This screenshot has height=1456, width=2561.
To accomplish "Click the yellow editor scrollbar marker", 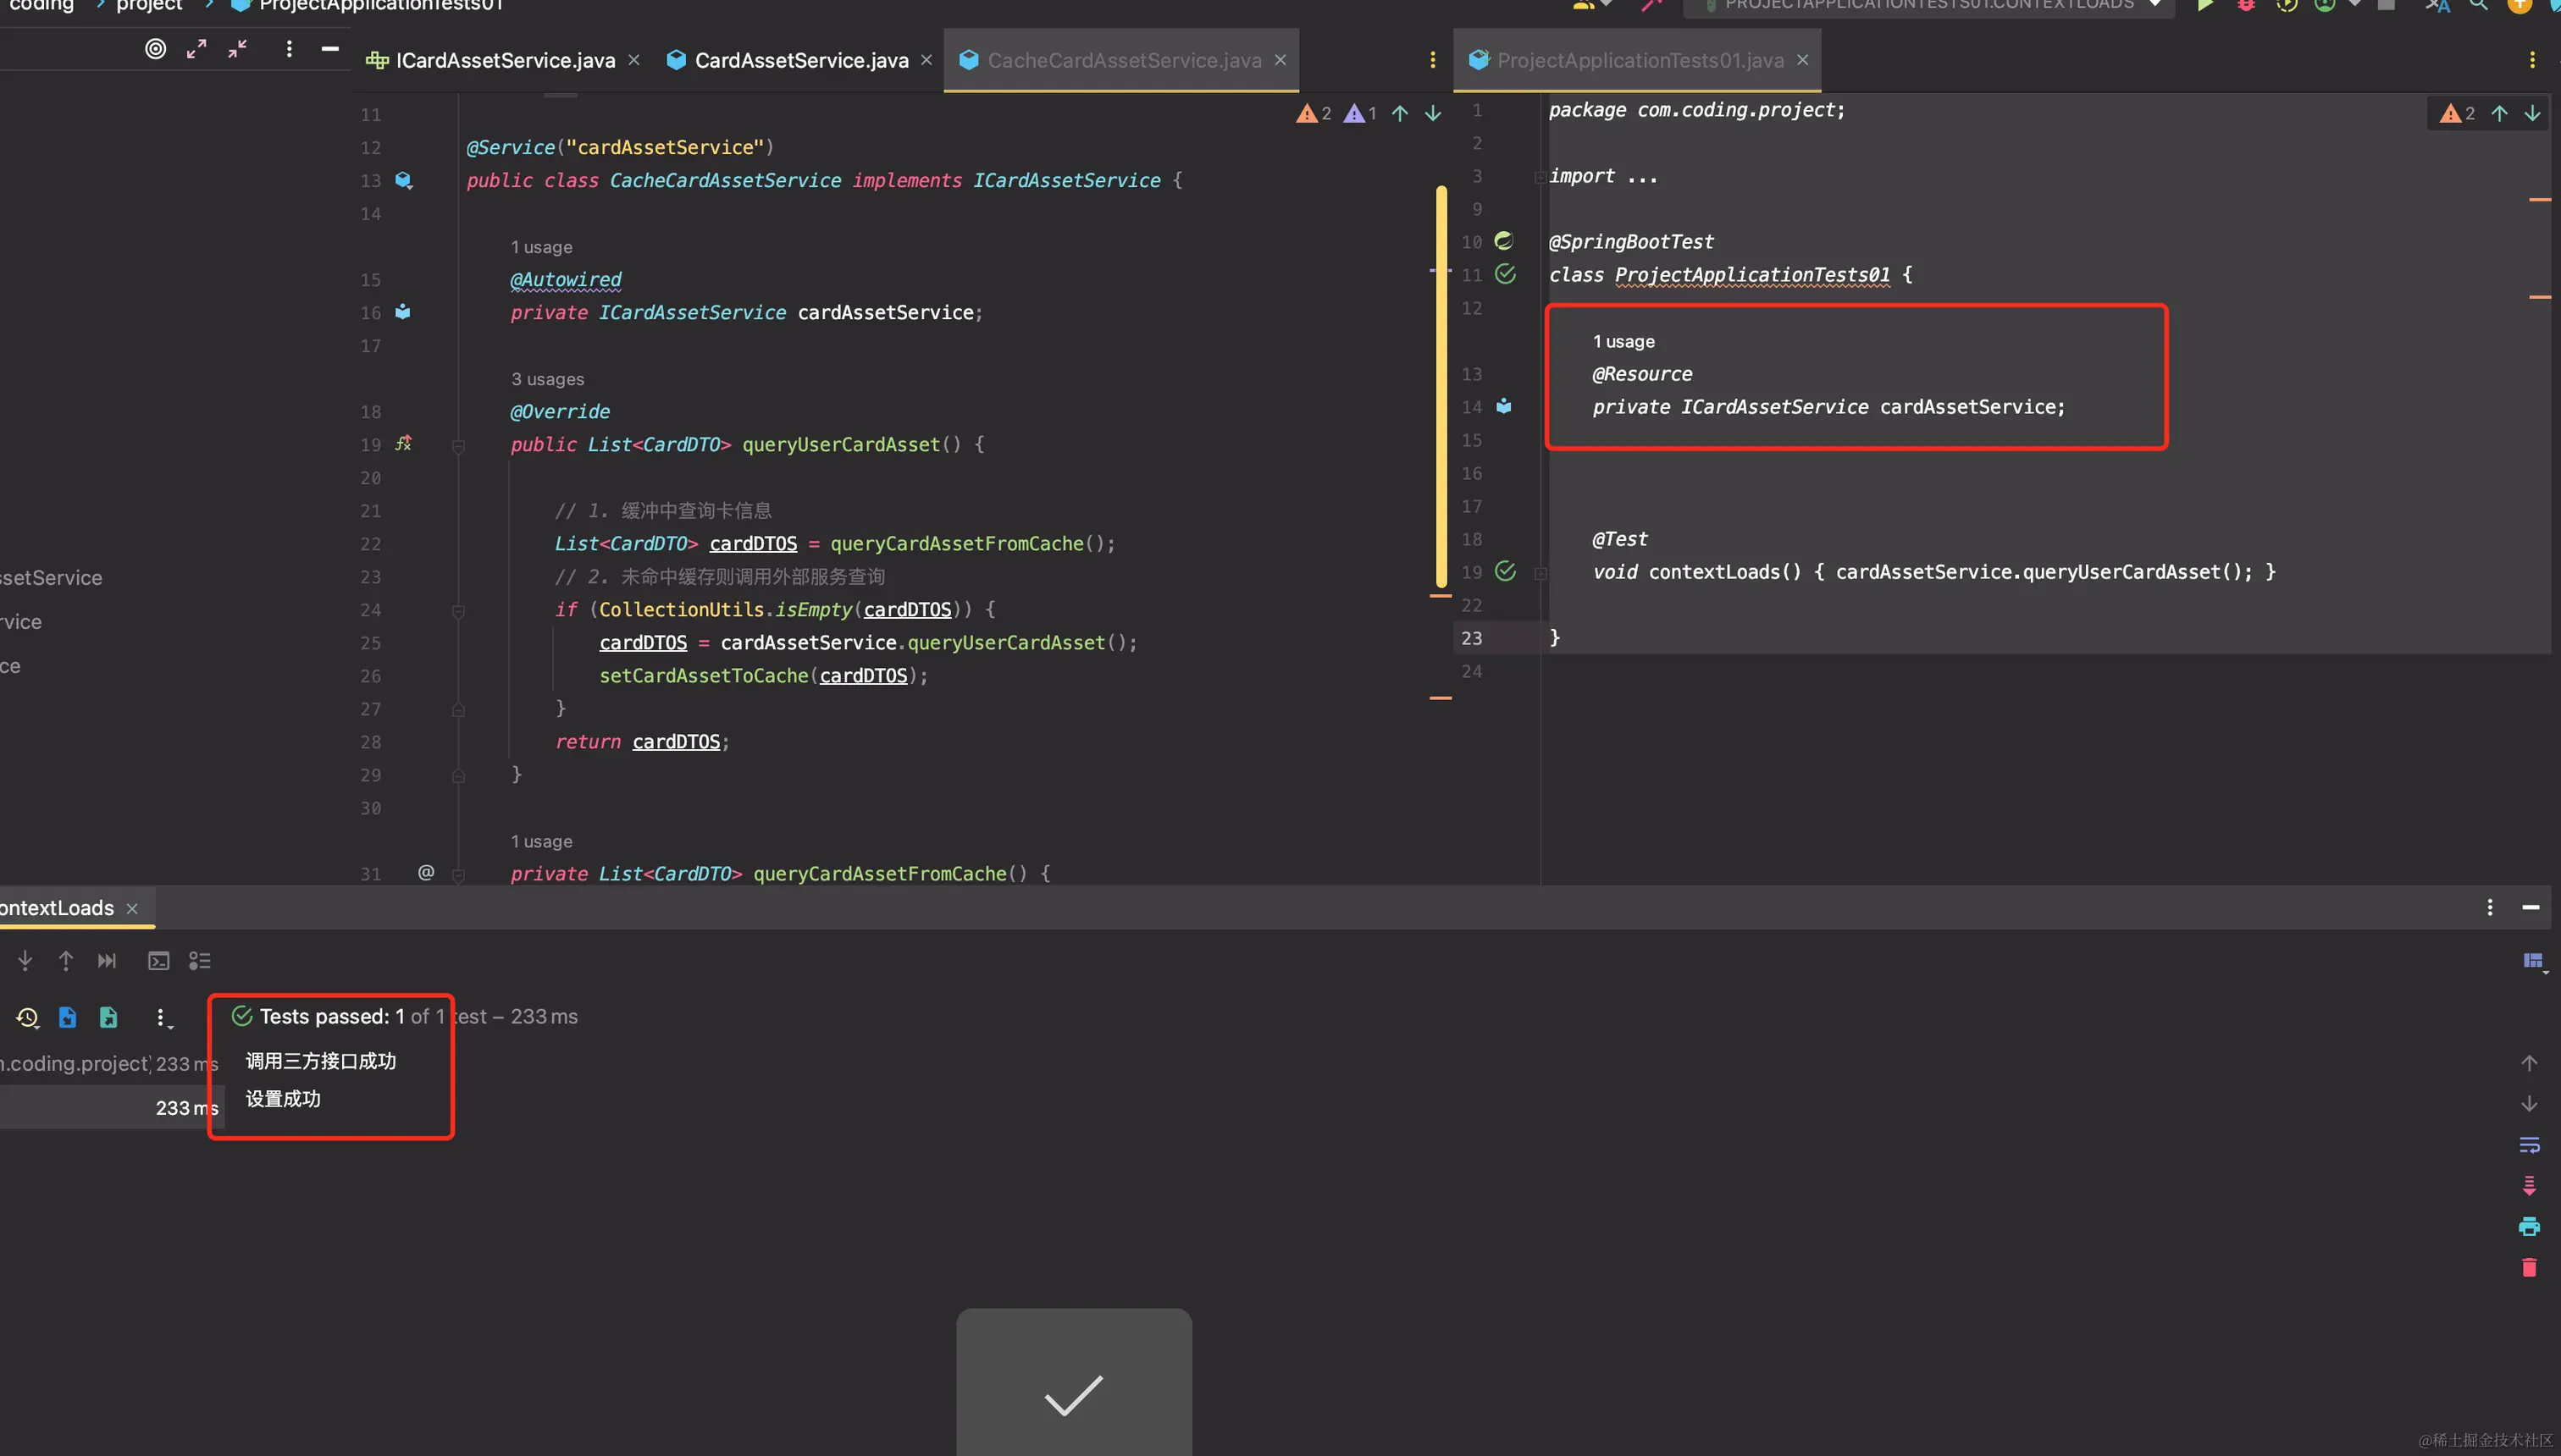I will [x=1441, y=386].
